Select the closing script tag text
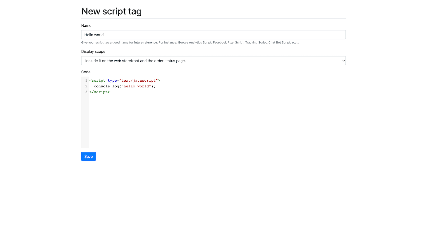Viewport: 427px width, 240px height. pos(100,92)
